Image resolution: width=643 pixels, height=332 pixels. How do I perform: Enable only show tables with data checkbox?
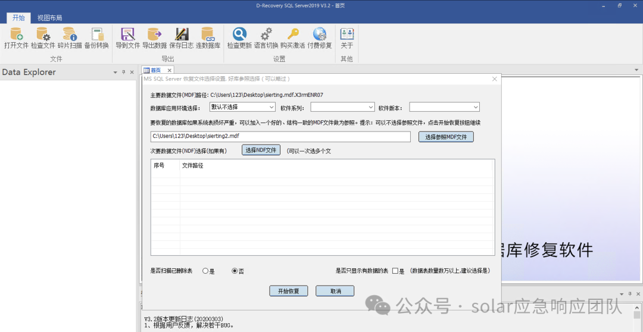point(395,271)
